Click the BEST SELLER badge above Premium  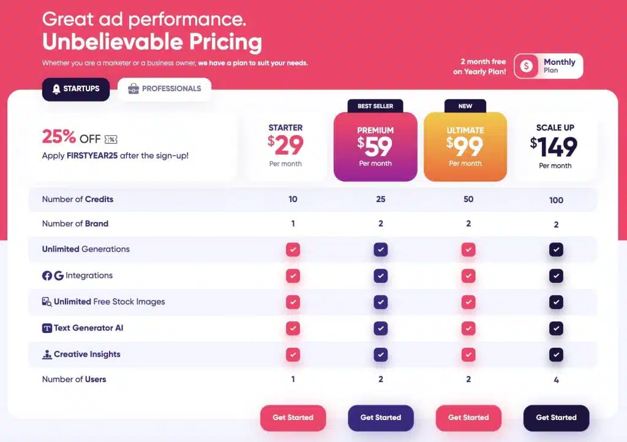pos(375,106)
